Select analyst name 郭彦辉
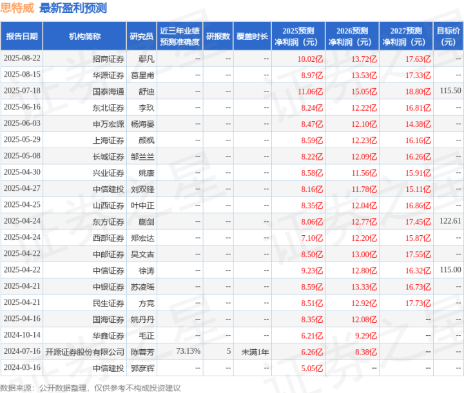This screenshot has height=393, width=464. (x=142, y=369)
